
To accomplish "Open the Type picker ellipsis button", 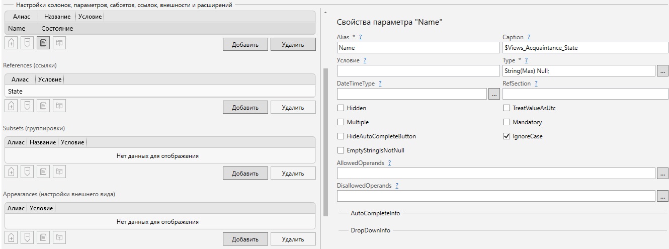I will point(662,71).
